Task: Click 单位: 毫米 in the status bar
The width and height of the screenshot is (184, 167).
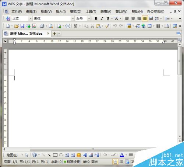Action: point(91,162)
